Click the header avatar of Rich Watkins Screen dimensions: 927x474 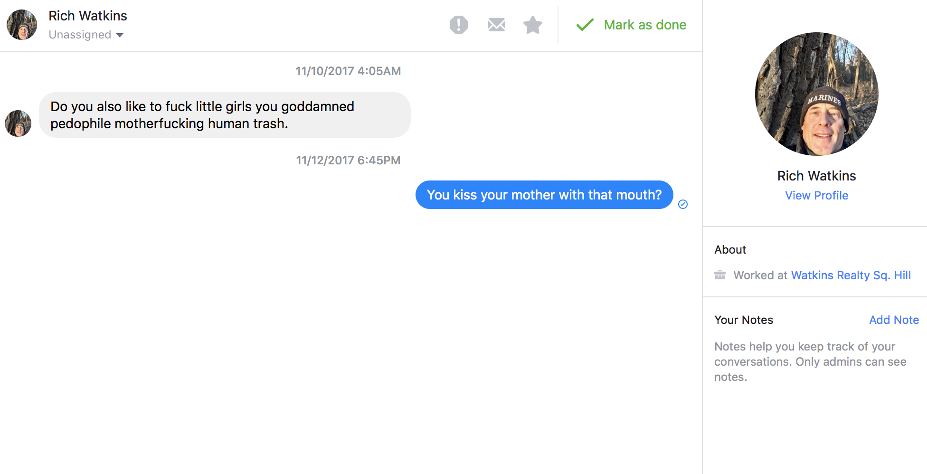[22, 25]
